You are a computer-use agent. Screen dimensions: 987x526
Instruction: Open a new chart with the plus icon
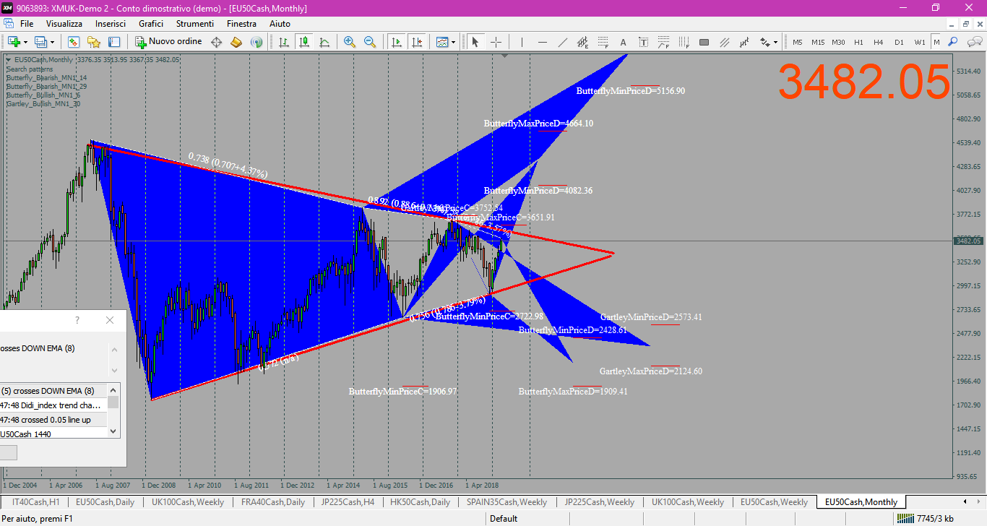(x=14, y=42)
